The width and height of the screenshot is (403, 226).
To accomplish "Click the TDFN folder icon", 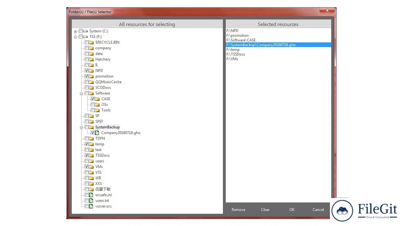I will pyautogui.click(x=91, y=138).
